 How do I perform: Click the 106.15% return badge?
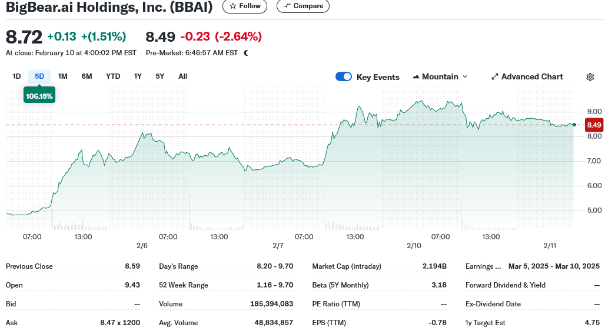click(39, 96)
